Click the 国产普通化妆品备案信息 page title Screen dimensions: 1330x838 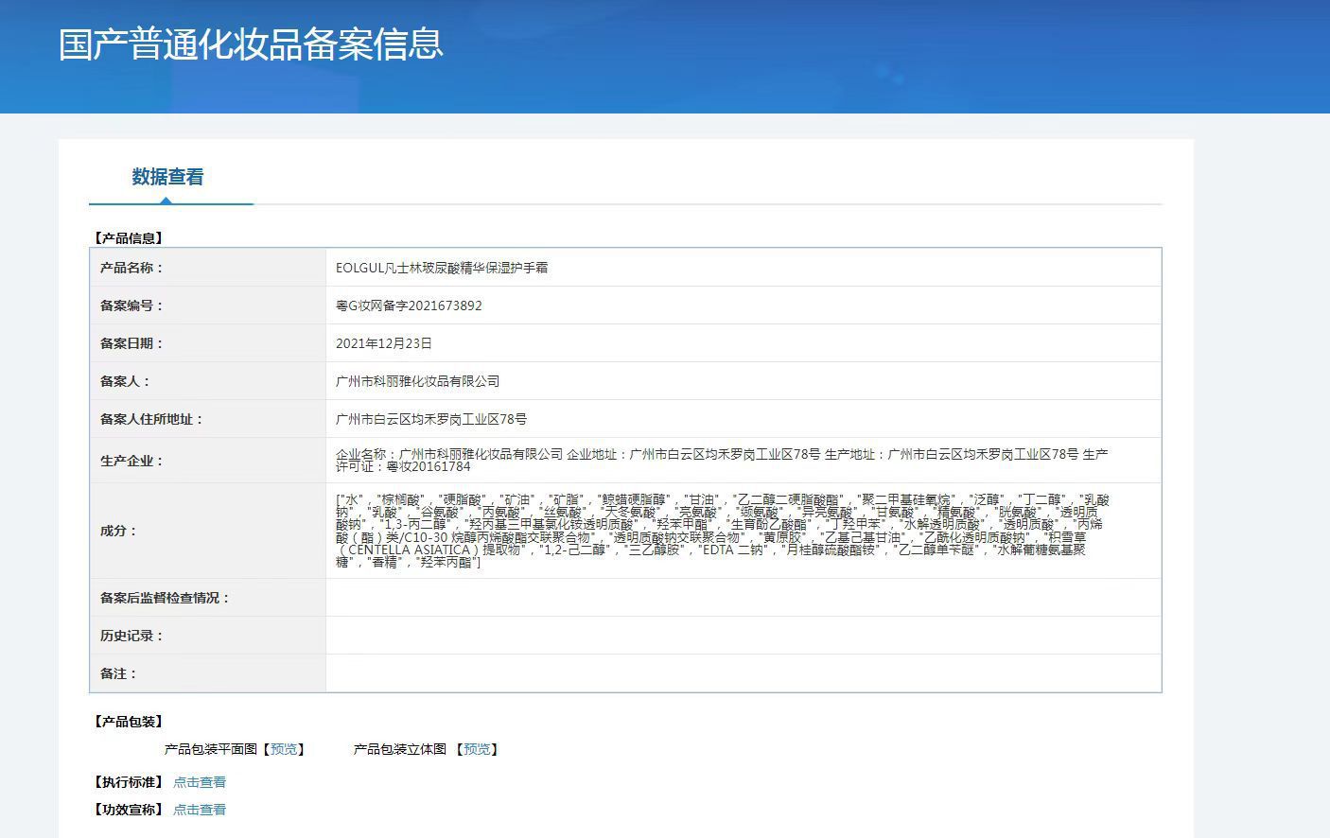(x=251, y=44)
